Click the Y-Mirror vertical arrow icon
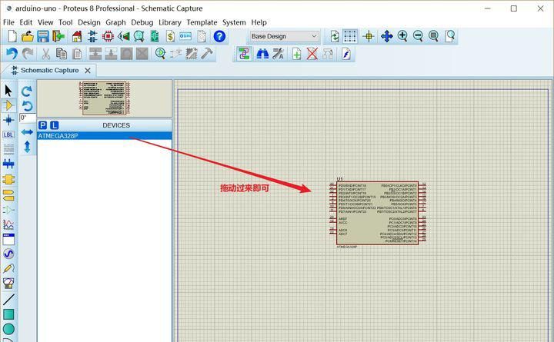The image size is (554, 342). tap(27, 147)
